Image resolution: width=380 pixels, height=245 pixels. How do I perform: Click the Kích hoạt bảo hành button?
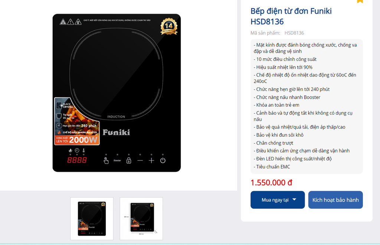click(335, 200)
